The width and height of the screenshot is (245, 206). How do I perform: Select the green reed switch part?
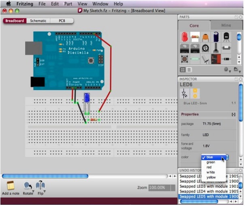pyautogui.click(x=195, y=59)
